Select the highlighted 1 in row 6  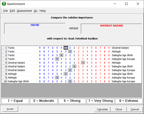click(74, 66)
